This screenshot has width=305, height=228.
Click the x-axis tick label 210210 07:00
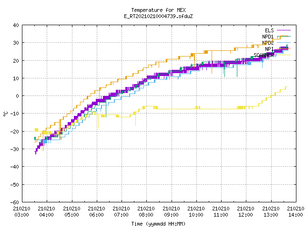click(121, 211)
